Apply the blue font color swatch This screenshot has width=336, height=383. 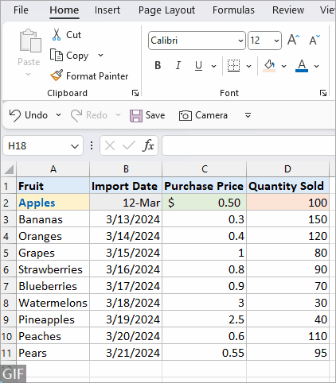click(x=302, y=65)
